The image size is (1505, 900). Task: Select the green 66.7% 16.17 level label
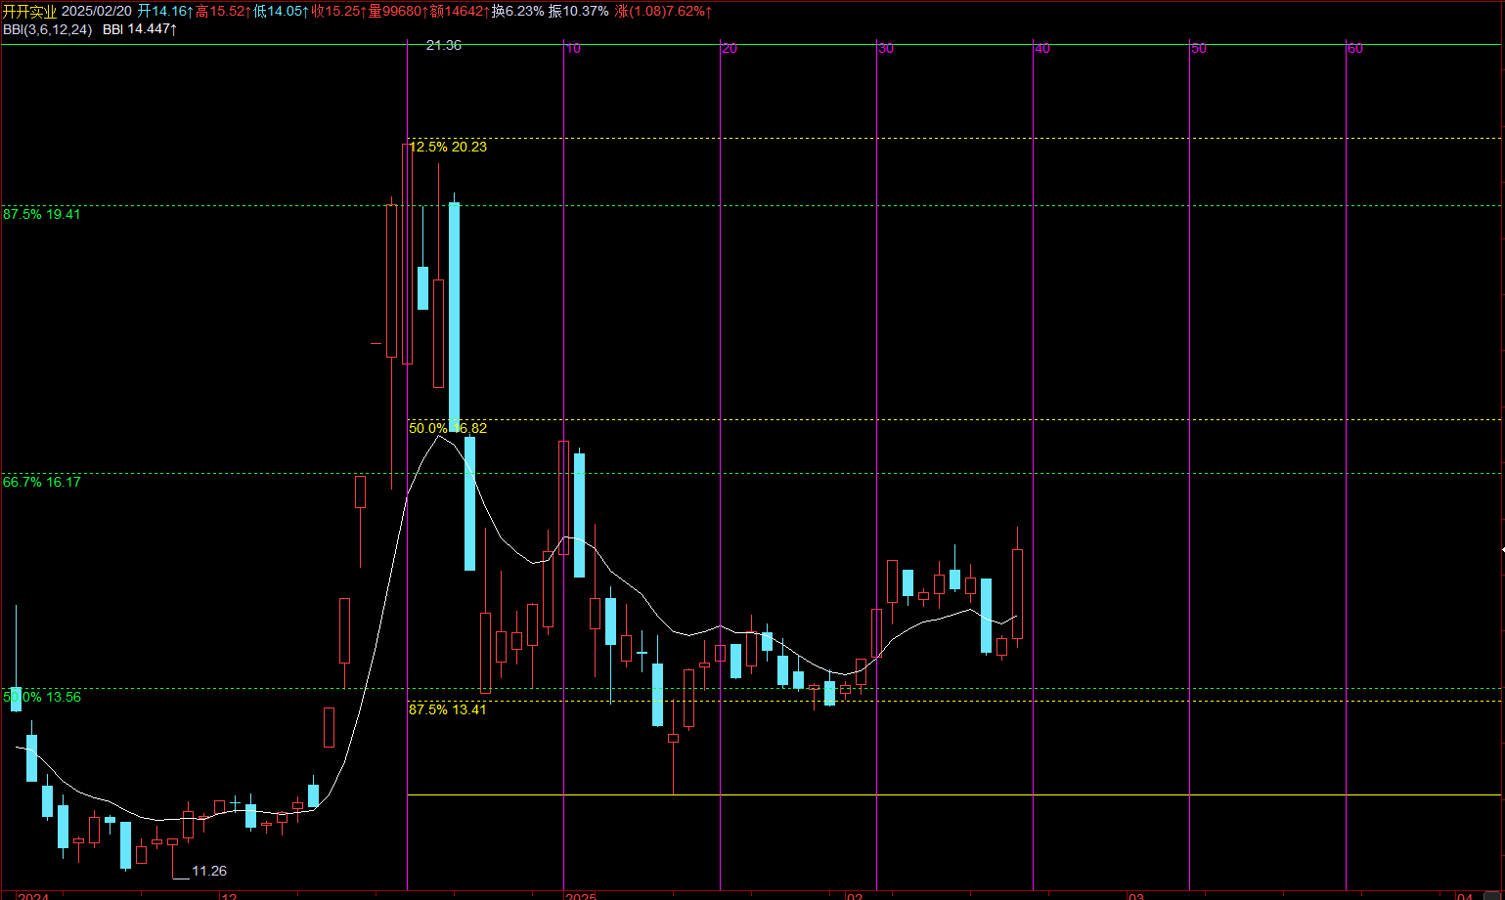pos(42,482)
